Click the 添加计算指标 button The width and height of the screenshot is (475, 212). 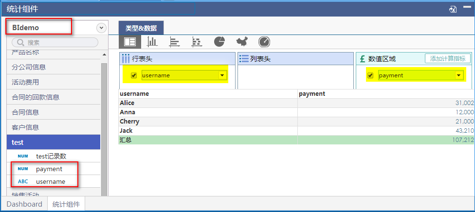(448, 59)
